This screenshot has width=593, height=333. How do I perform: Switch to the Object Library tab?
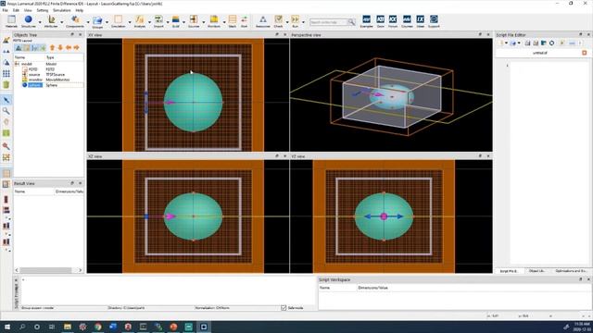(536, 271)
